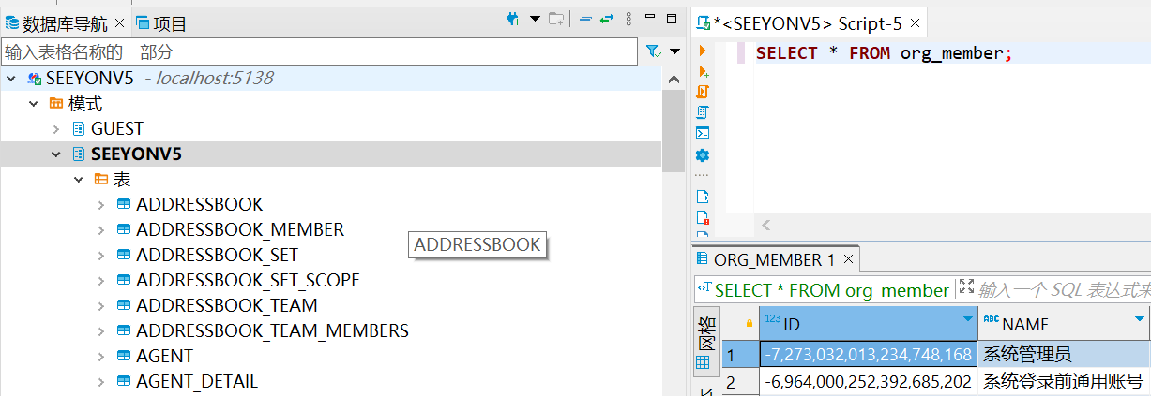The image size is (1151, 396).
Task: Click the explain execution plan icon
Action: coord(703,112)
